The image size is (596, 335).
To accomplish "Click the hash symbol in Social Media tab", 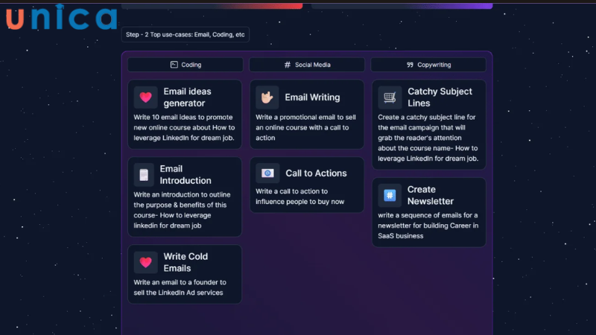I will pos(288,65).
